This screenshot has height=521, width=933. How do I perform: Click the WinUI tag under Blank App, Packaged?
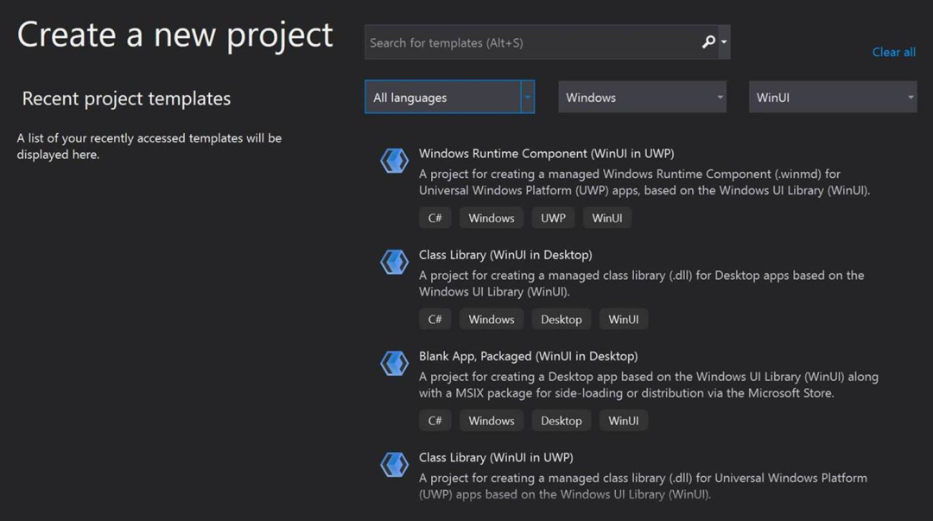point(623,421)
